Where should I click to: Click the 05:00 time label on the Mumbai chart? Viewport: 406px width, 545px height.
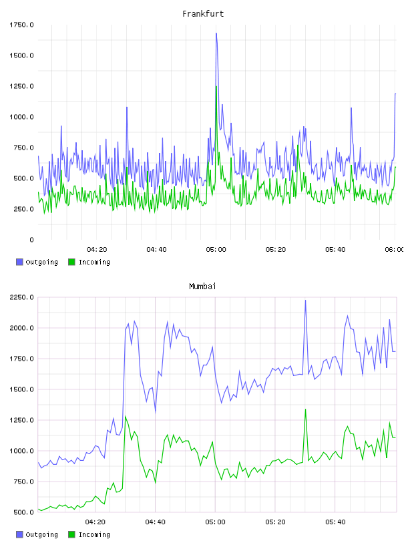tap(215, 522)
